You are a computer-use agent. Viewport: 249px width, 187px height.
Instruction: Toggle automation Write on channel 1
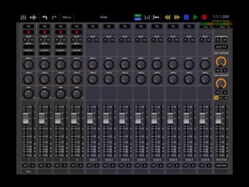coord(32,40)
